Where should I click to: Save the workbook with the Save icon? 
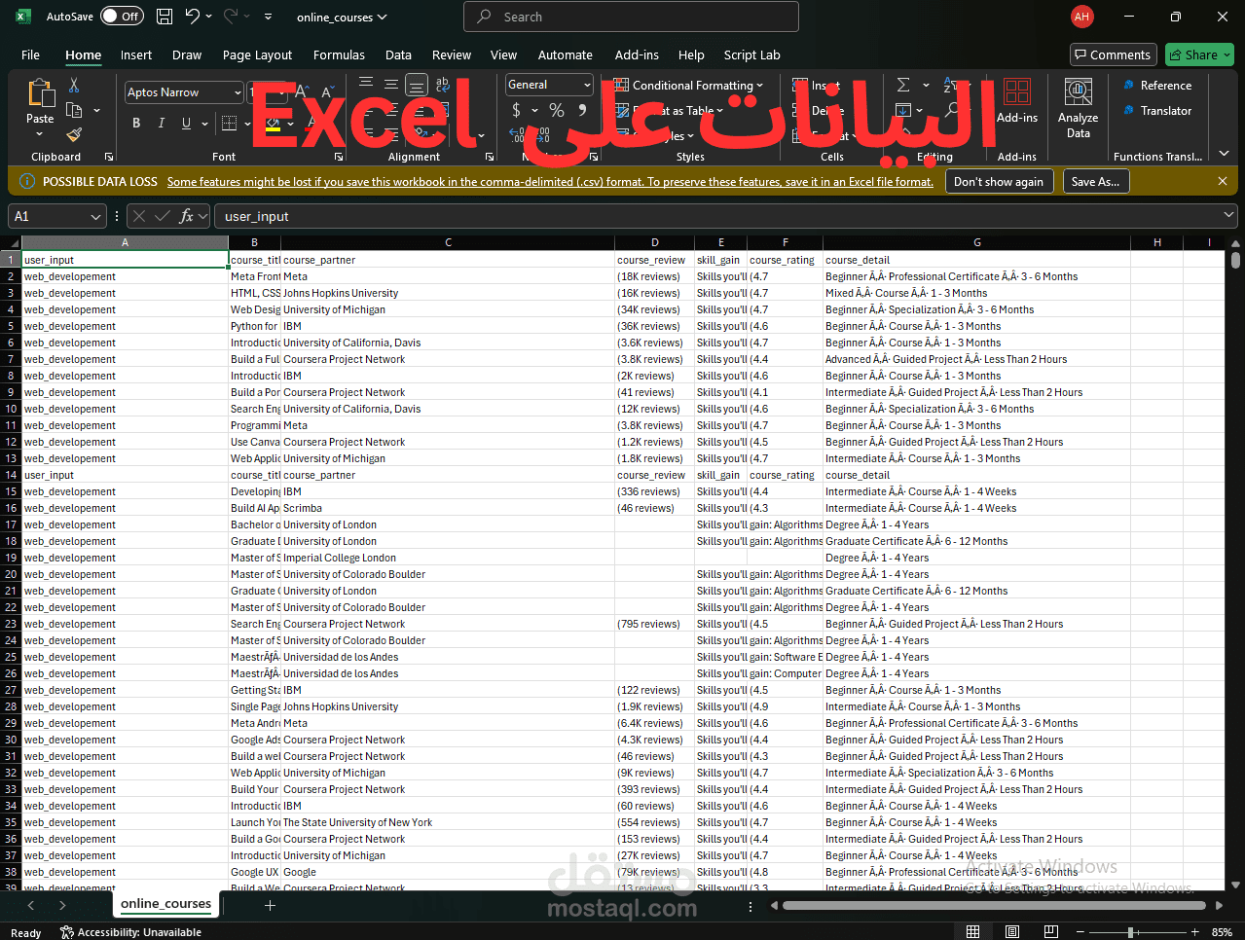click(165, 17)
